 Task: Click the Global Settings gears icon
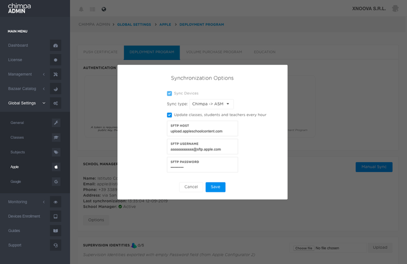pyautogui.click(x=56, y=103)
